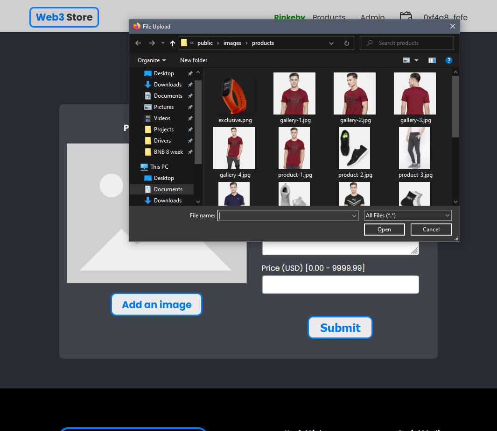Open the wallet icon in site header
The image size is (497, 431).
pos(406,17)
